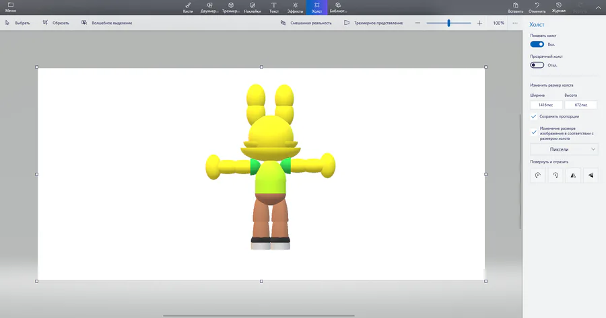Click the top-middle canvas resize handle
606x318 pixels.
pyautogui.click(x=262, y=67)
